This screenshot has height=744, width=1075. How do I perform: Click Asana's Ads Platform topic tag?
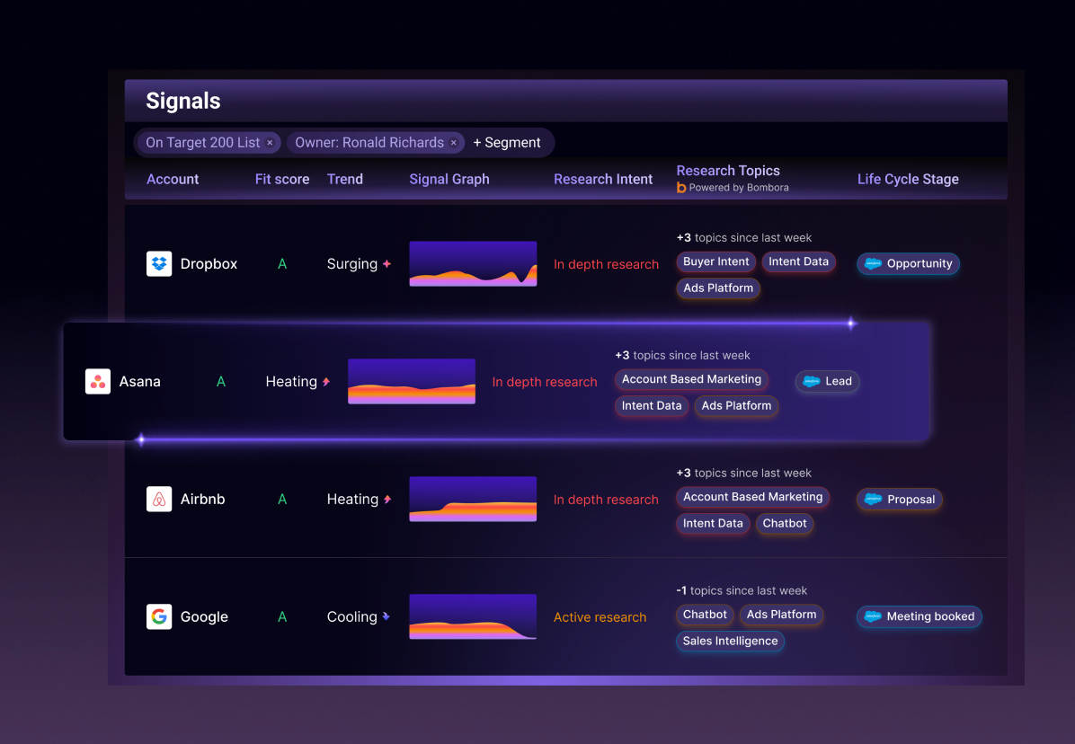[736, 406]
